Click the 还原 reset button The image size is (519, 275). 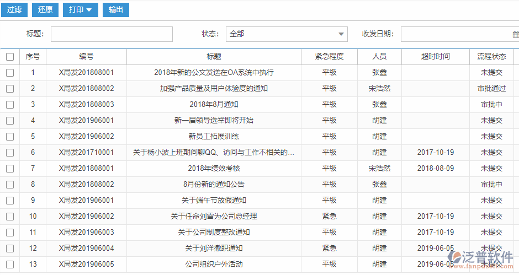click(46, 10)
